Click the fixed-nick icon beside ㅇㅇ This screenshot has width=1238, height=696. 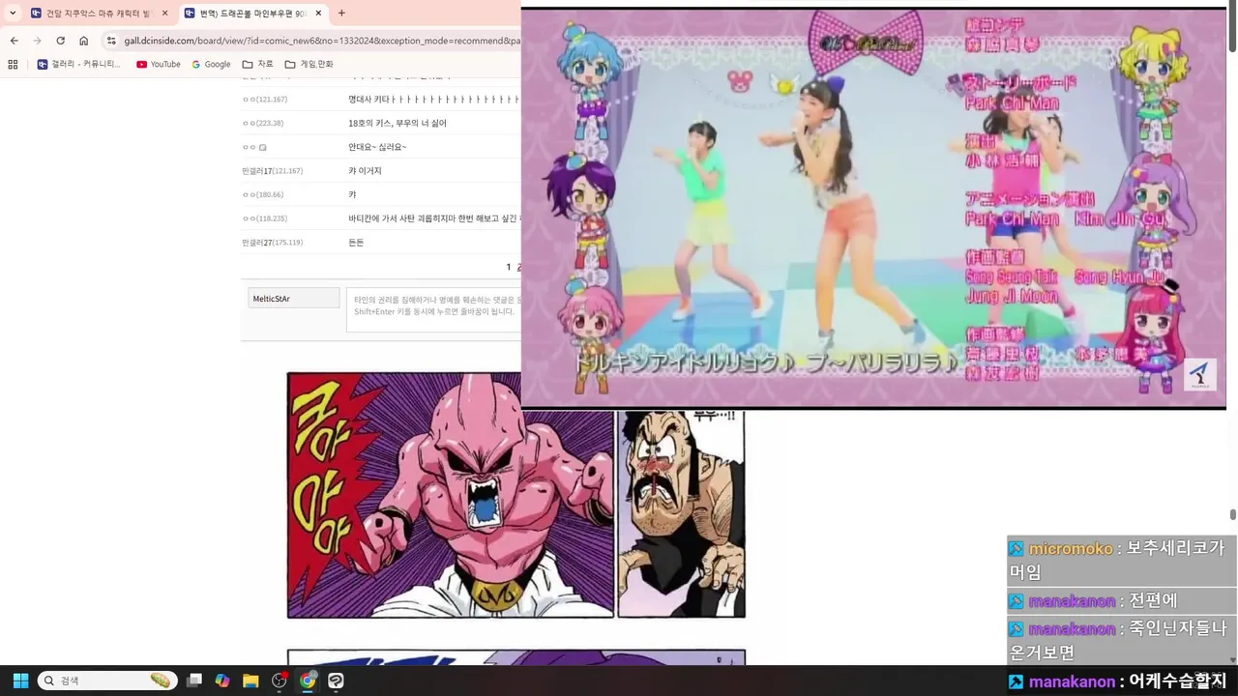point(262,148)
